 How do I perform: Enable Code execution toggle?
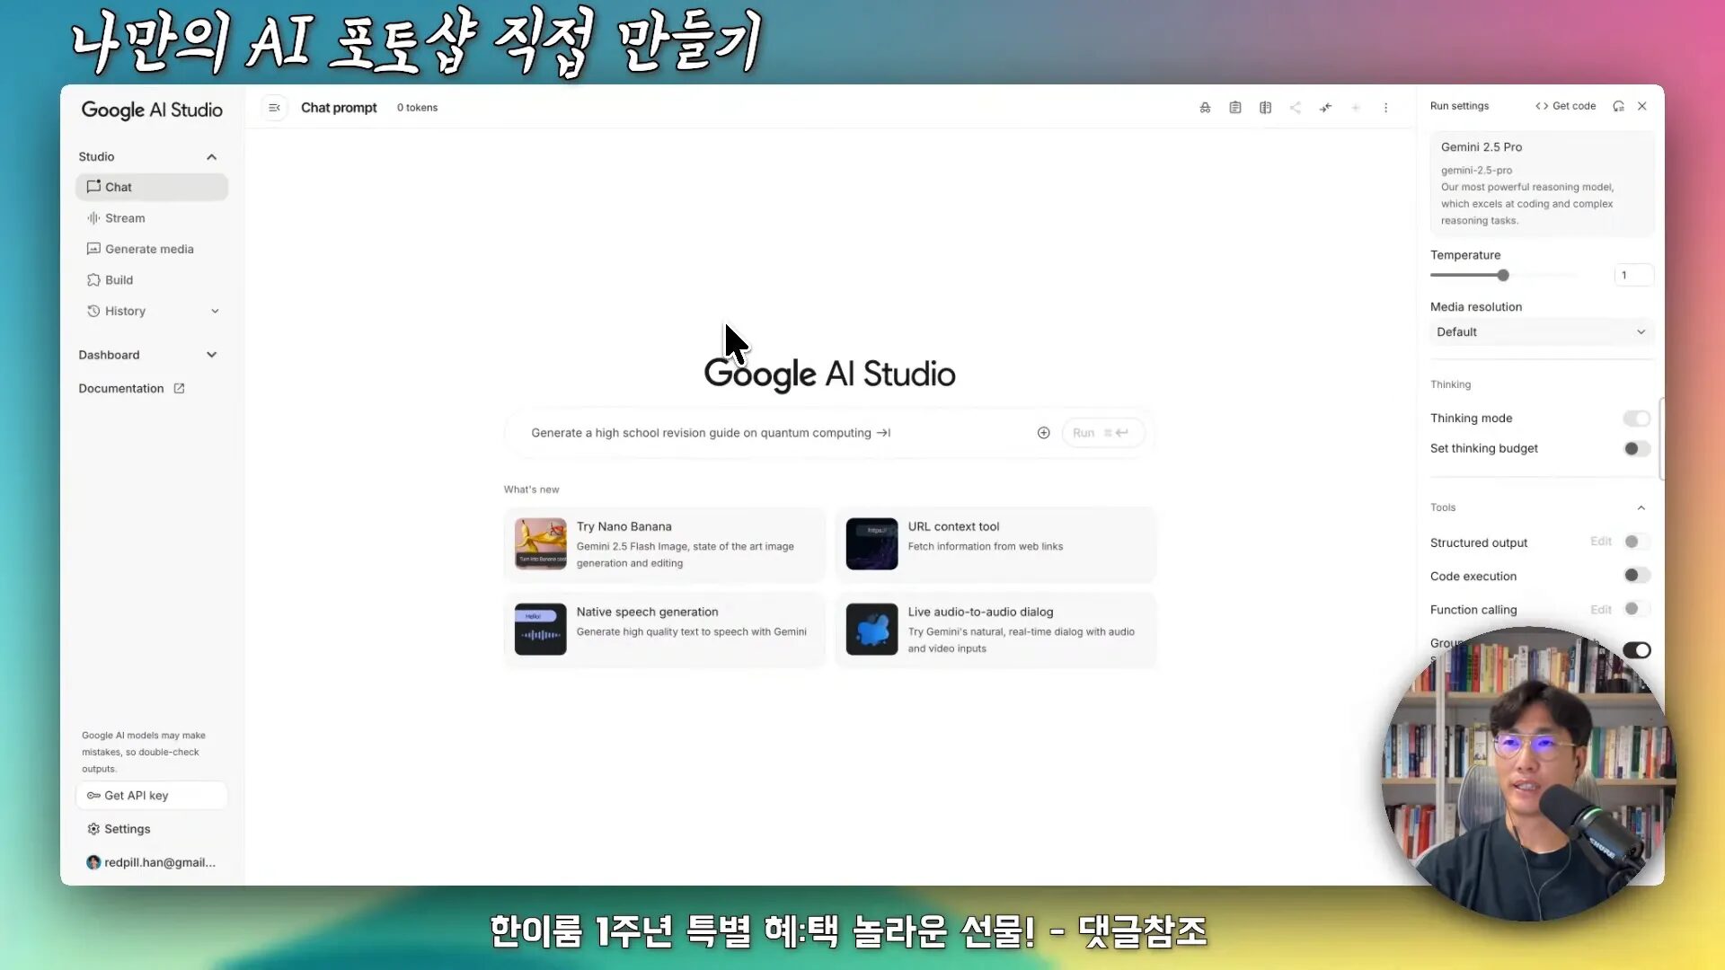pos(1636,576)
